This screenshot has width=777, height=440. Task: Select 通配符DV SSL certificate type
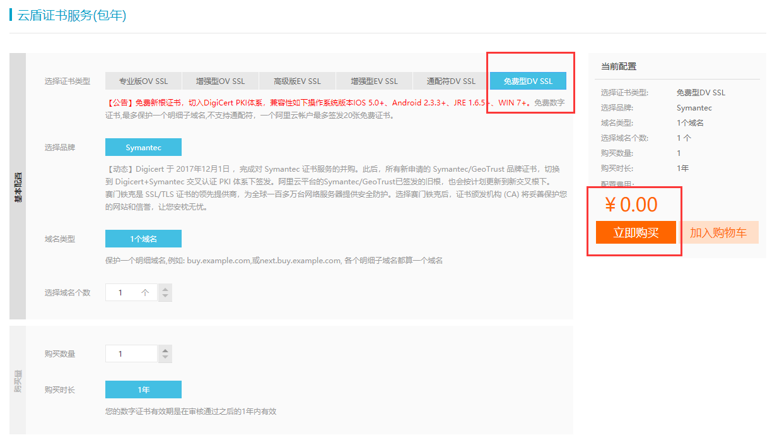click(451, 81)
